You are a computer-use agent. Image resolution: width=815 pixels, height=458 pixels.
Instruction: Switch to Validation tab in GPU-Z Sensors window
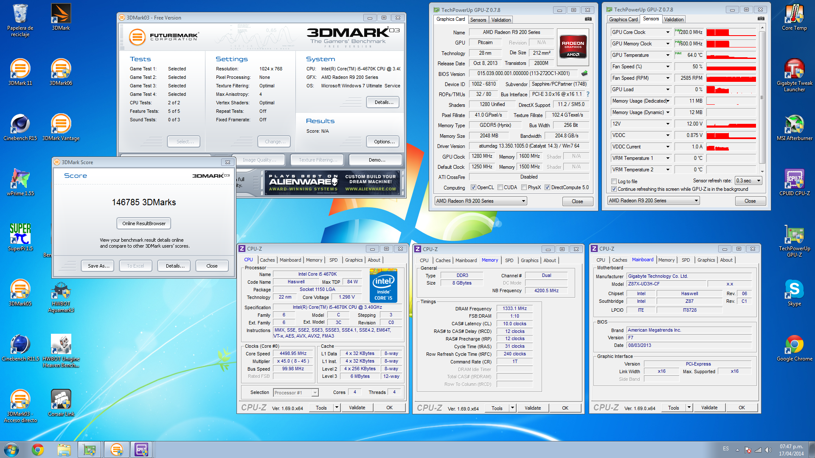tap(674, 20)
